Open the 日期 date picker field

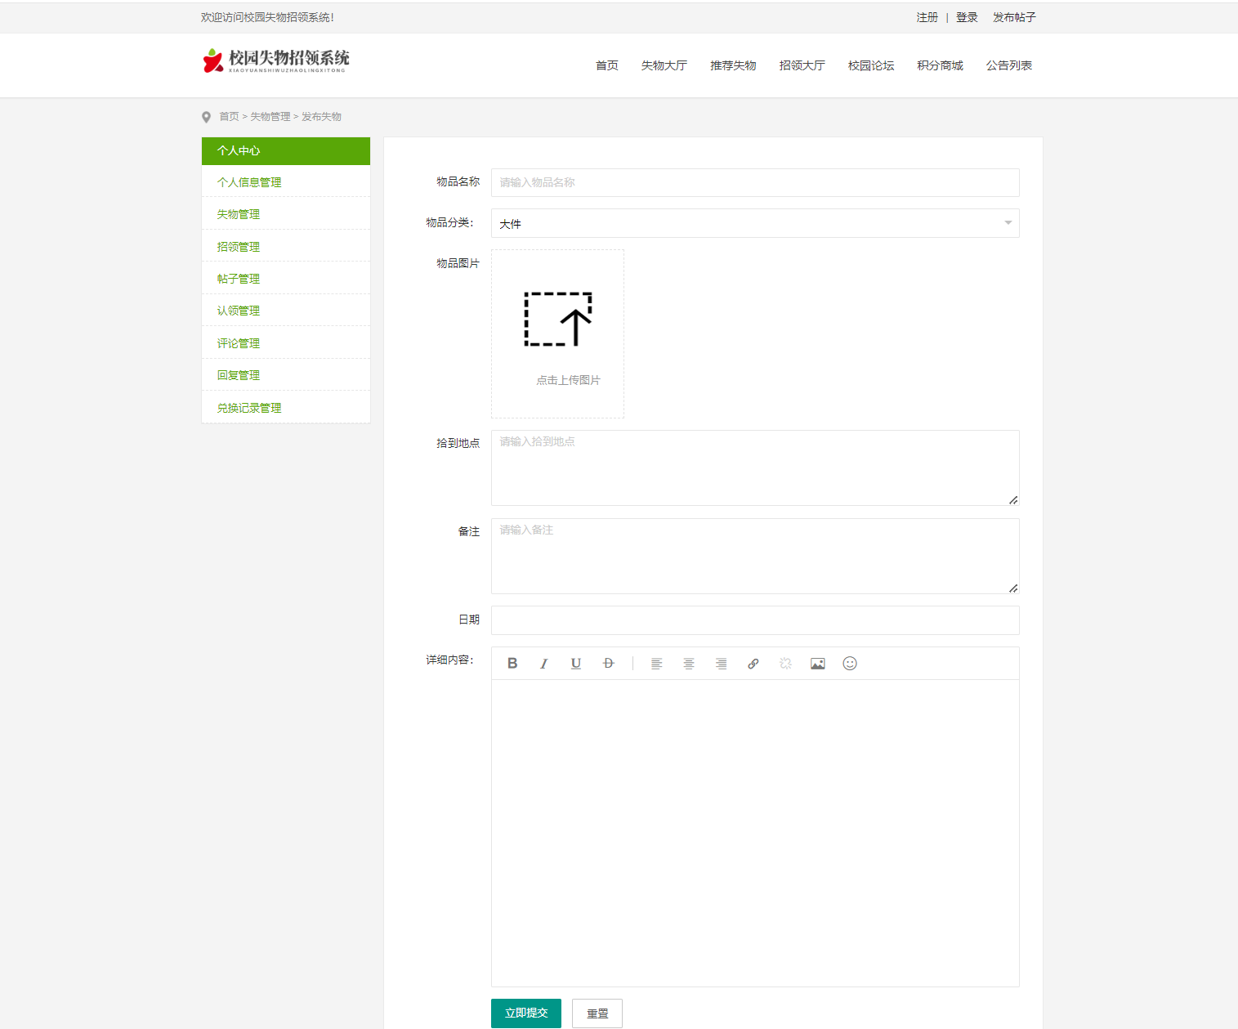(754, 620)
